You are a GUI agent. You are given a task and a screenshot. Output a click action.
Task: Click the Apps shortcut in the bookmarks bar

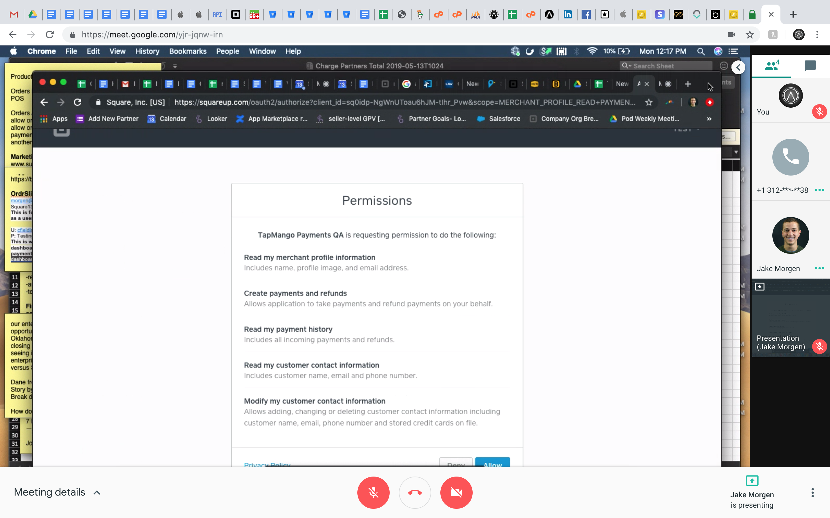(x=54, y=119)
